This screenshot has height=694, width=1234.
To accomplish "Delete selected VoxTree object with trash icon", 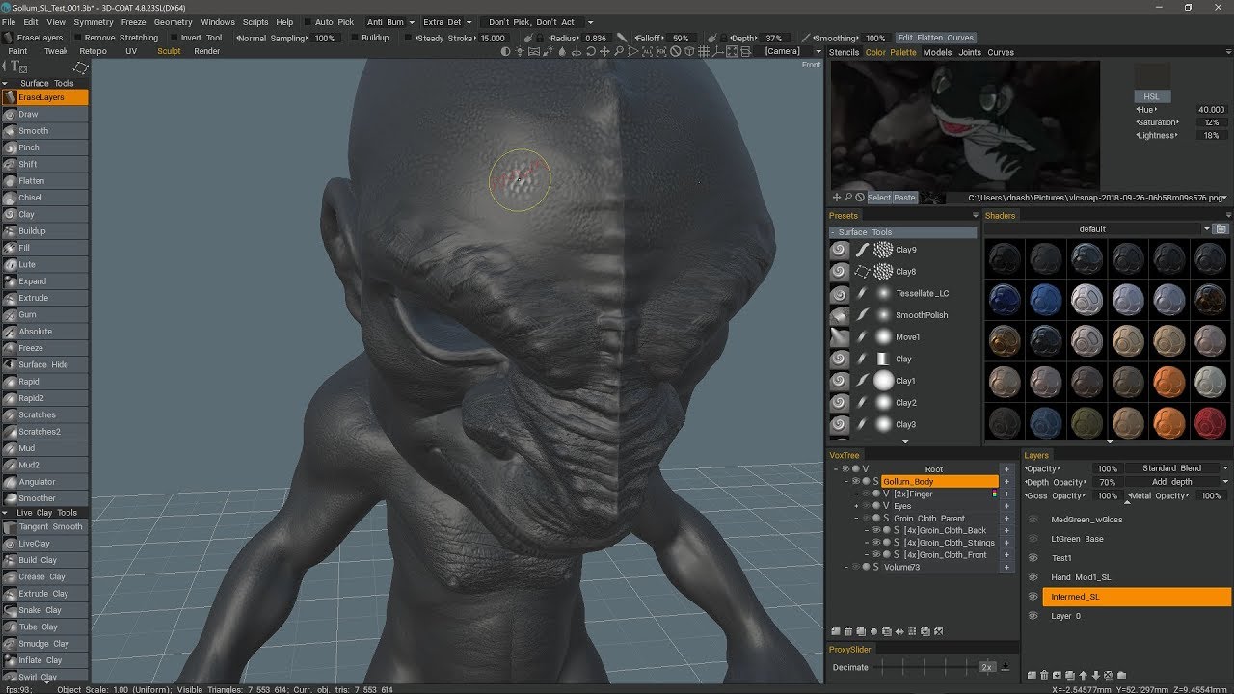I will point(847,631).
